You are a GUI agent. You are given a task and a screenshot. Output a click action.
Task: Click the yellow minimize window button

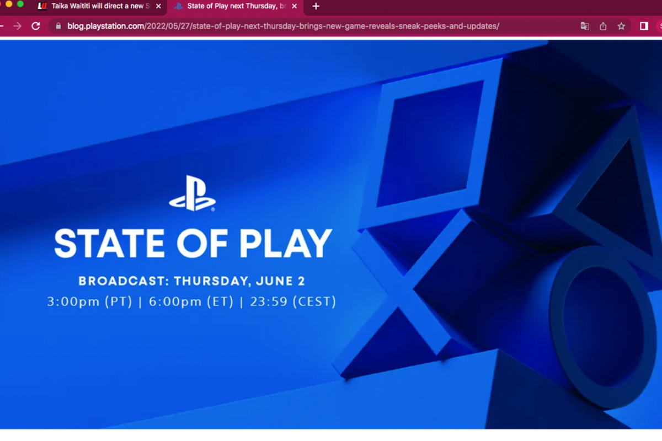tap(9, 4)
